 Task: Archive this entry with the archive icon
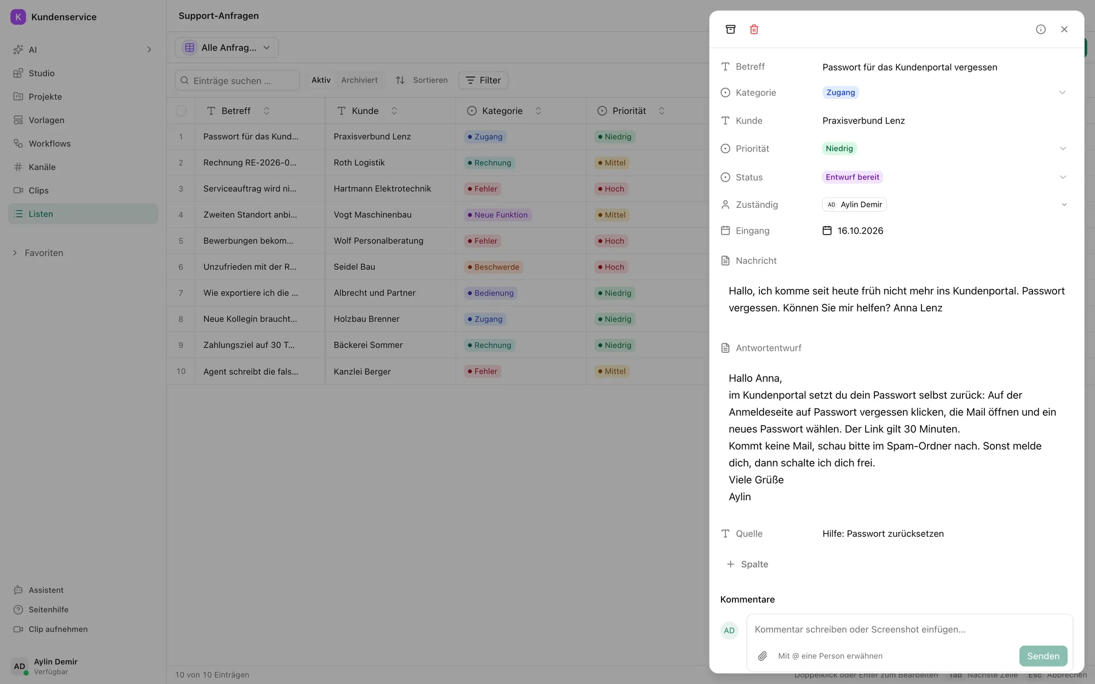730,30
